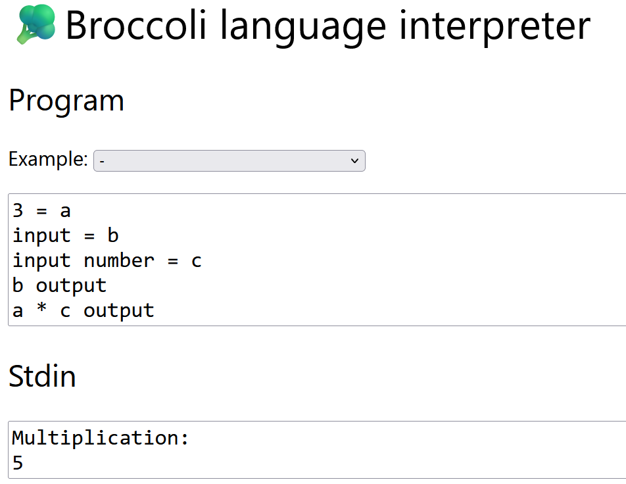Image resolution: width=626 pixels, height=484 pixels.
Task: Click the 'Program' heading
Action: [66, 100]
